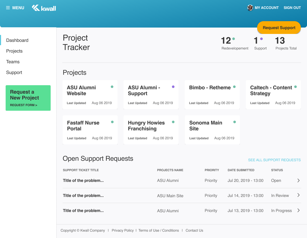The width and height of the screenshot is (307, 238).
Task: Click purple status dot on ASU Alumni - Support card
Action: [x=173, y=87]
